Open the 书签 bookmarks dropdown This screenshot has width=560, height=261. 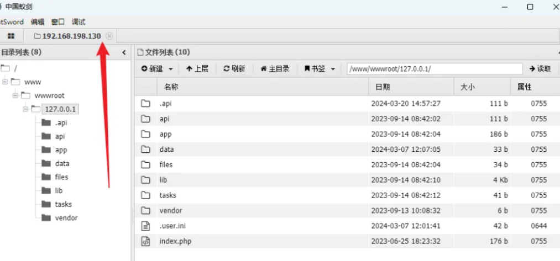click(320, 68)
